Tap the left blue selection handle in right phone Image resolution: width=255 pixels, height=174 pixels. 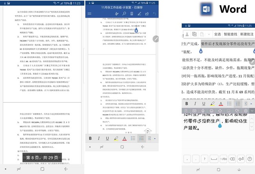[x=201, y=51]
